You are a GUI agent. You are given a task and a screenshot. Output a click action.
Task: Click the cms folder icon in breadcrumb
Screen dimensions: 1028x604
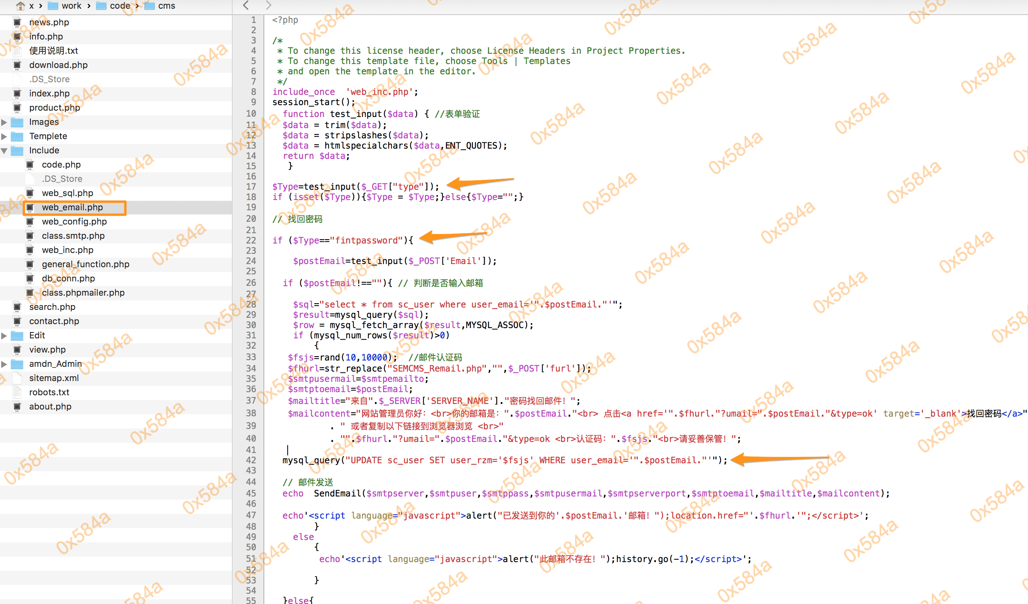pyautogui.click(x=150, y=6)
